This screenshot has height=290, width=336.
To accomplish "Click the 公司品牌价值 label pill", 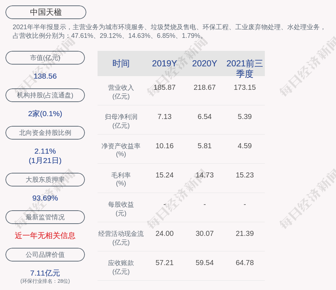I will [x=45, y=255].
